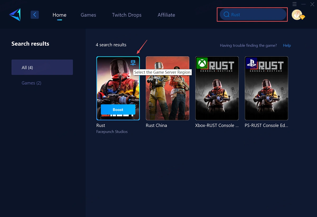Open the Rust China game thumbnail
This screenshot has height=217, width=317.
pyautogui.click(x=167, y=88)
